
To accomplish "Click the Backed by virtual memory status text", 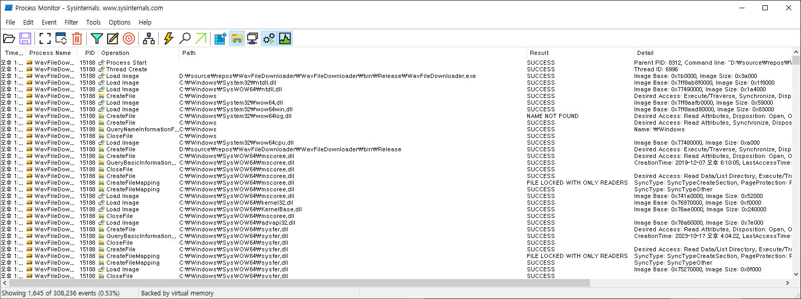I will [x=177, y=293].
